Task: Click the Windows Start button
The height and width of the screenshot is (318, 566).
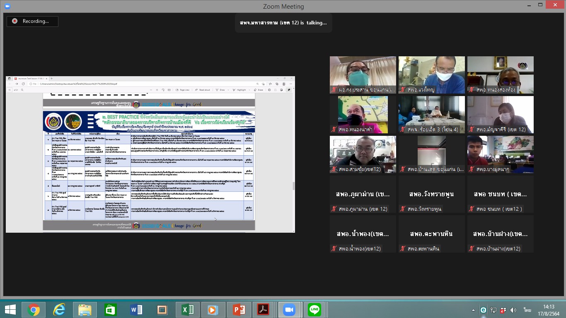Action: click(x=10, y=309)
